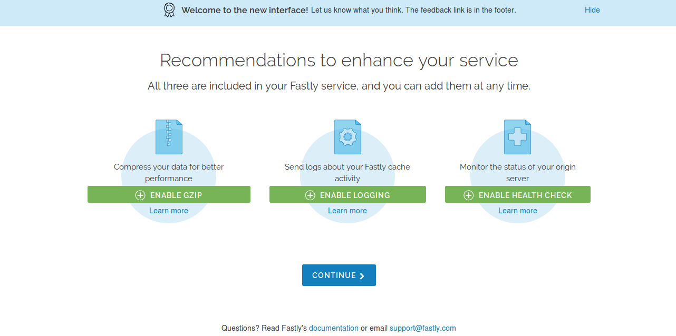Click the plus icon on Enable Health Check
This screenshot has height=336, width=676.
coord(468,195)
